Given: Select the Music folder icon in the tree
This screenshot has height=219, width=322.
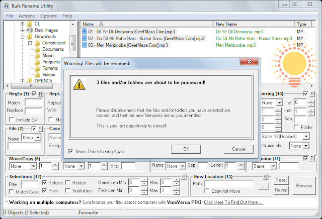Looking at the screenshot, I should coord(37,55).
